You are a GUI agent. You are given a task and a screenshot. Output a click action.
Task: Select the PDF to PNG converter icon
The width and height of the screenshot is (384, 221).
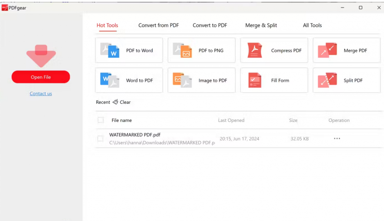pyautogui.click(x=182, y=50)
